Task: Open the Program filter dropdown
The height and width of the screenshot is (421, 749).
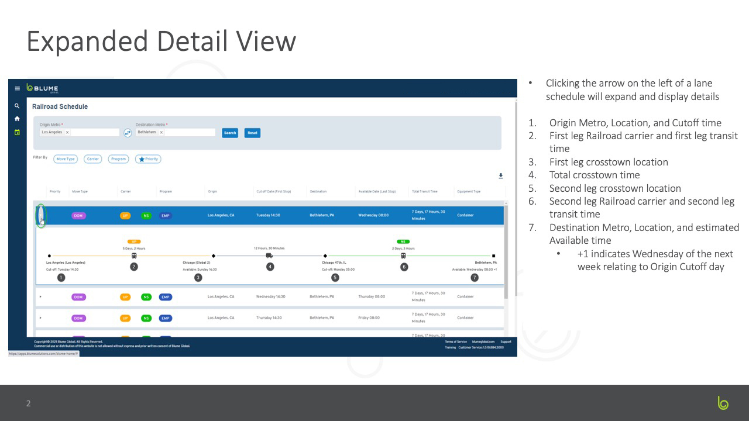Action: pyautogui.click(x=118, y=159)
